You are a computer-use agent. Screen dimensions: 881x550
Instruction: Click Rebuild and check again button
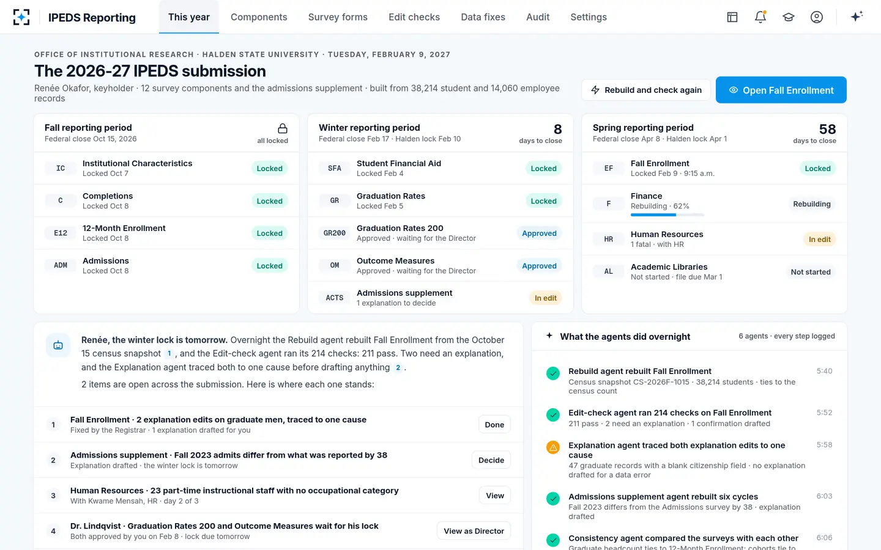click(x=646, y=90)
